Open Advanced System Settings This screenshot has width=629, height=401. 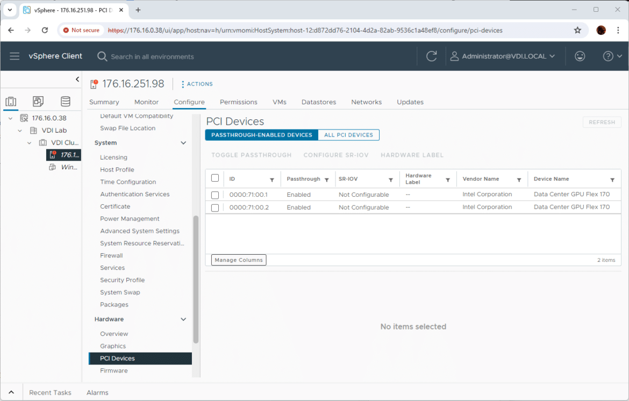click(140, 231)
